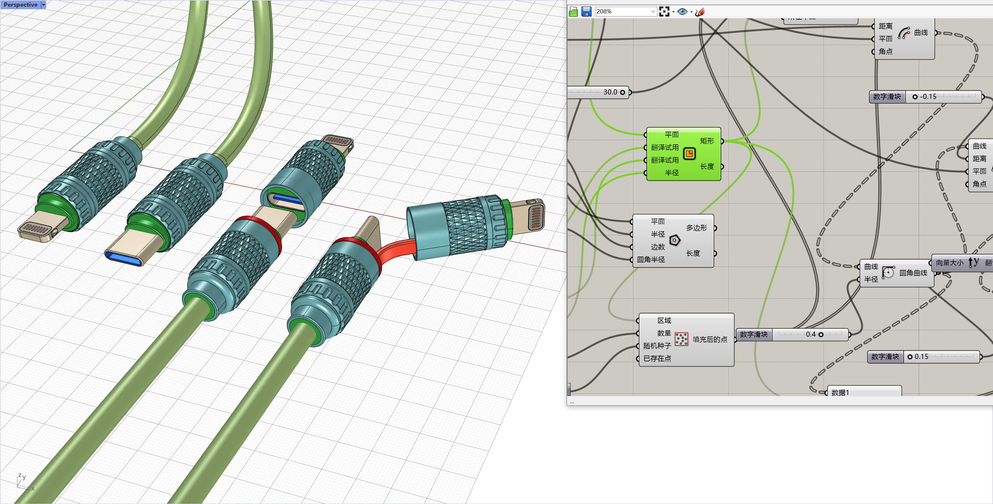Screen dimensions: 993x504
Task: Click the fillet curve component icon
Action: click(x=888, y=272)
